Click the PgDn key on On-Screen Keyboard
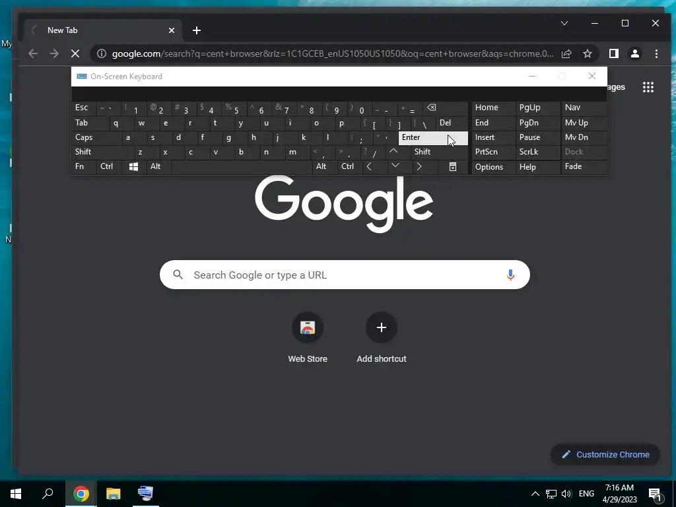The width and height of the screenshot is (676, 507). coord(537,123)
